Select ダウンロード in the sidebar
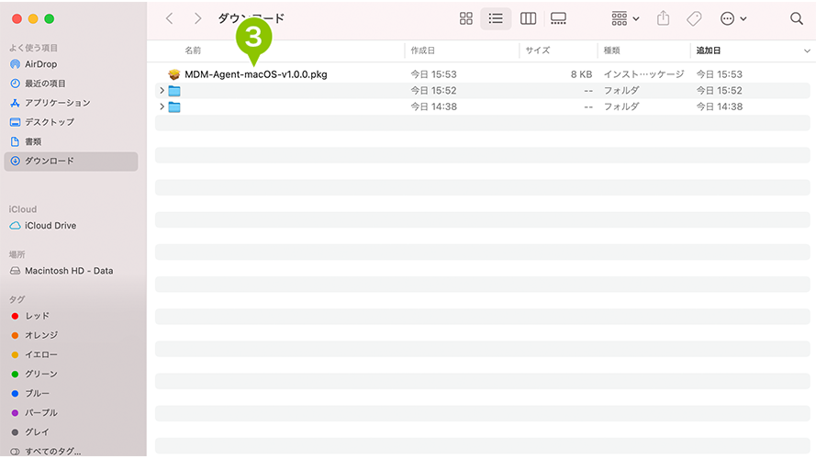Viewport: 816px width, 459px height. (72, 161)
